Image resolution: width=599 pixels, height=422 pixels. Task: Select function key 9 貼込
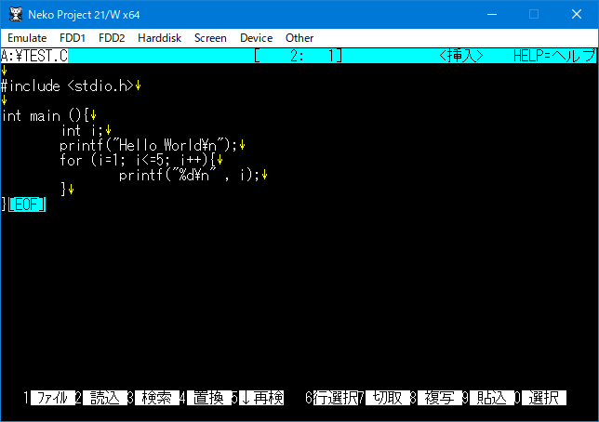click(492, 398)
